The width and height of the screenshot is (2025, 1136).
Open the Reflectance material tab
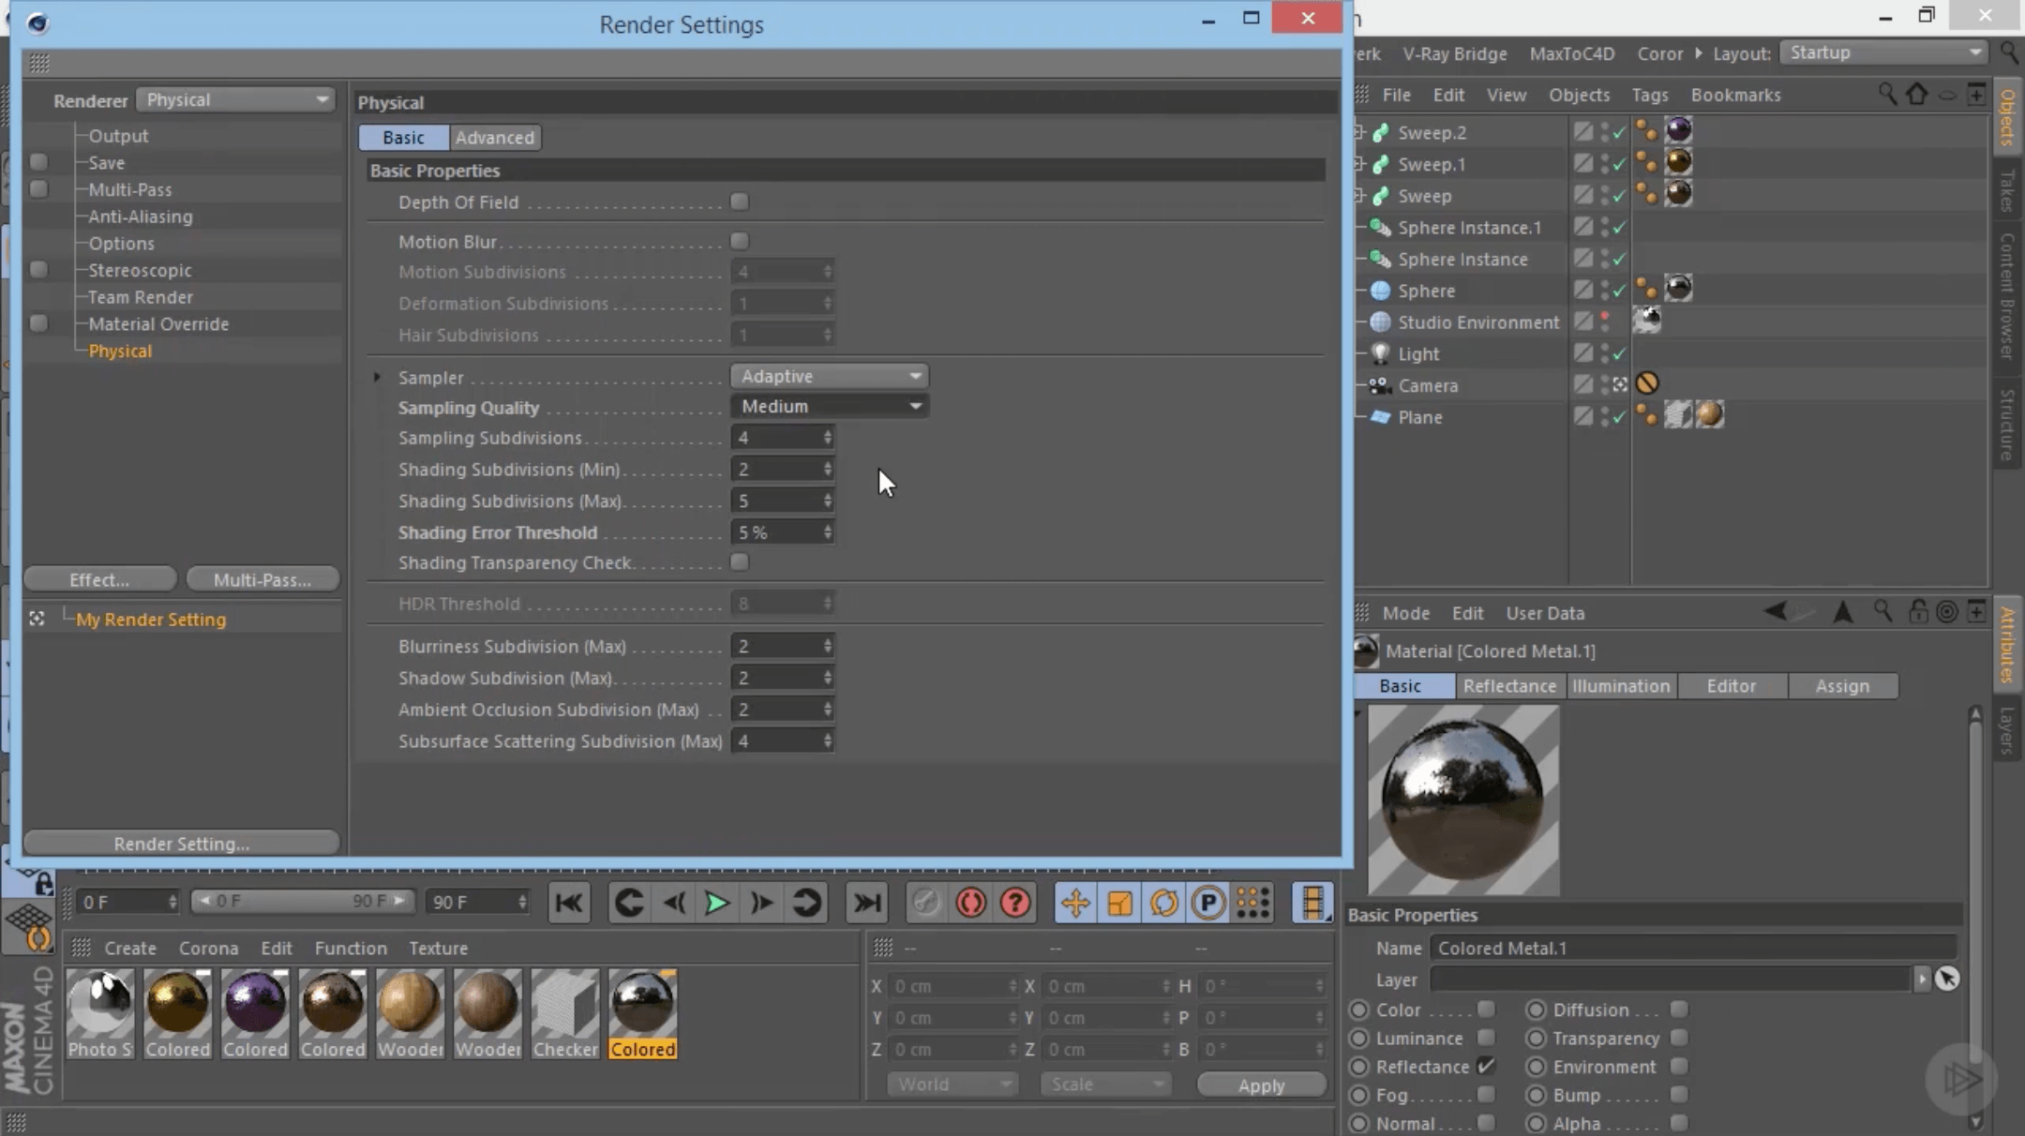click(x=1508, y=685)
